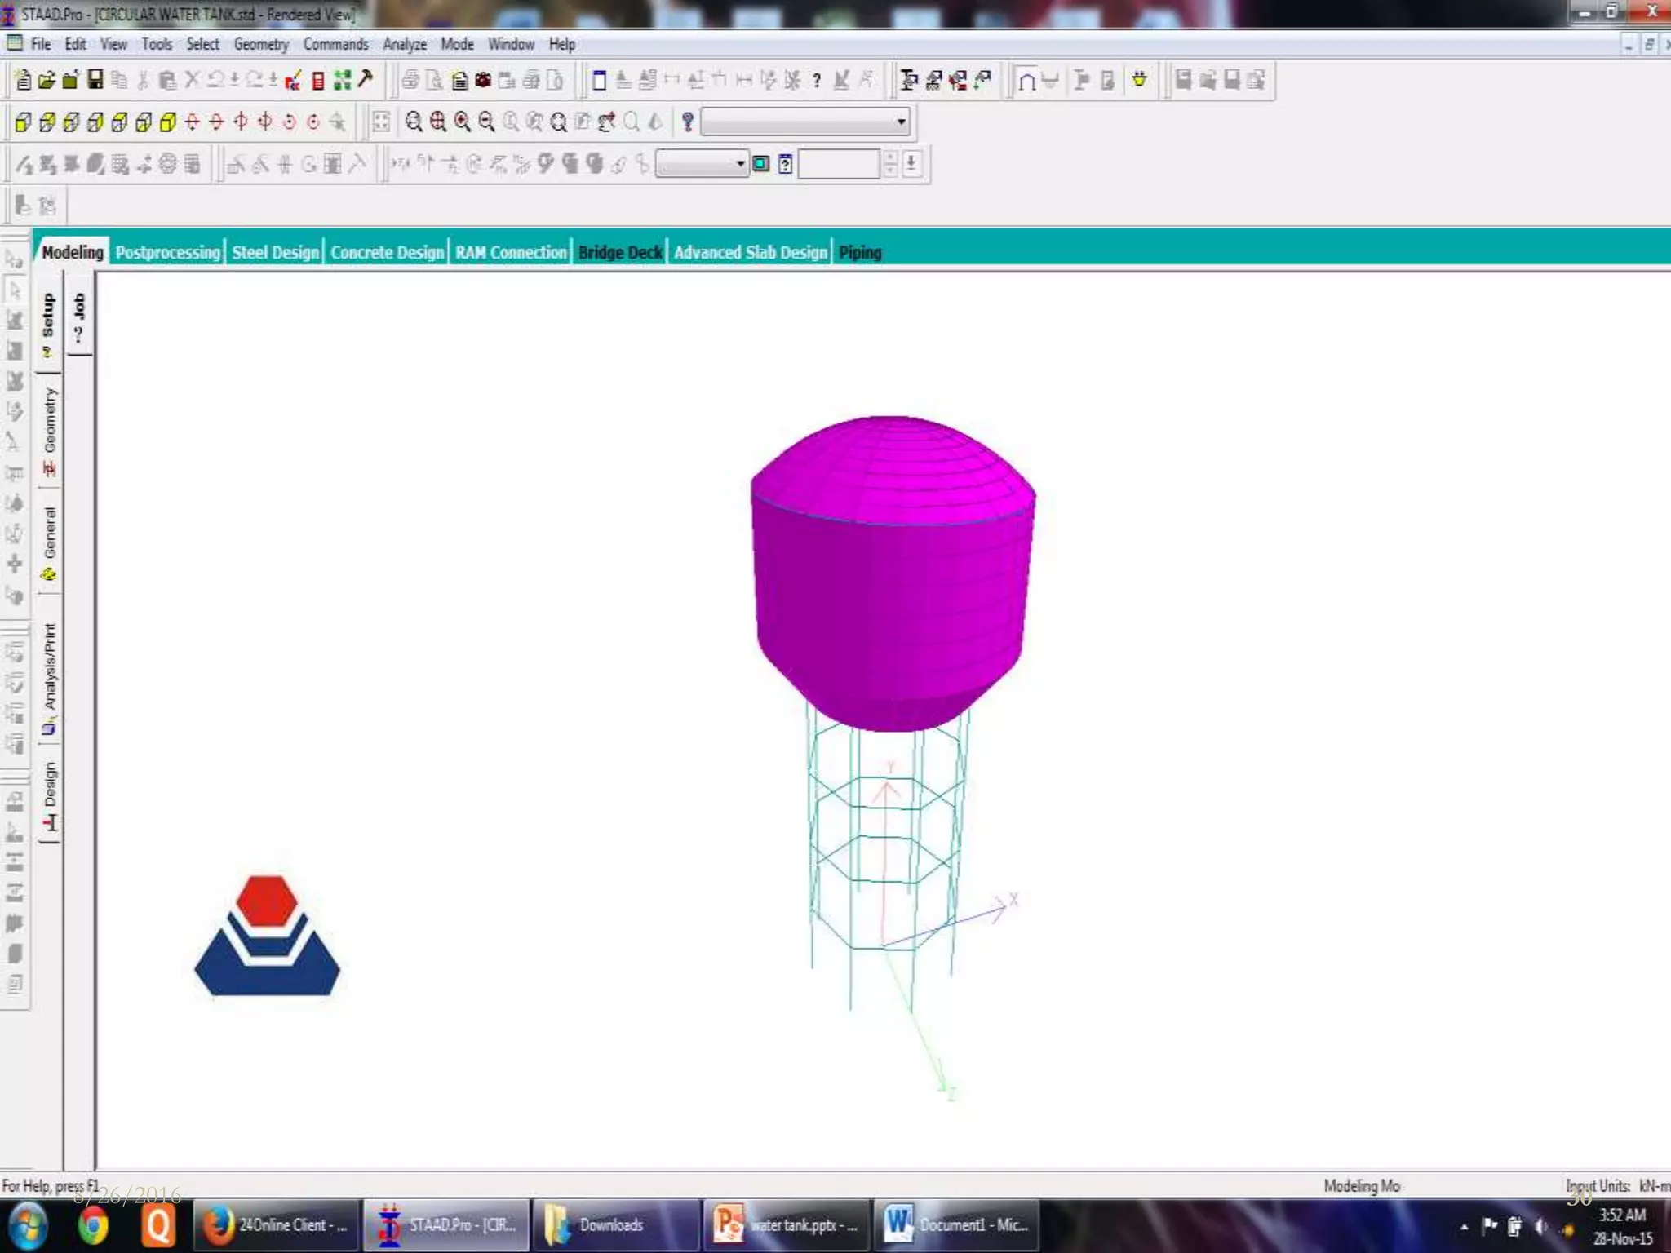Open the Concrete Design tab

[387, 252]
